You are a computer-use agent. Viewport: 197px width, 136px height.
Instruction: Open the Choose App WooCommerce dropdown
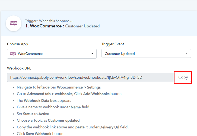(x=52, y=54)
